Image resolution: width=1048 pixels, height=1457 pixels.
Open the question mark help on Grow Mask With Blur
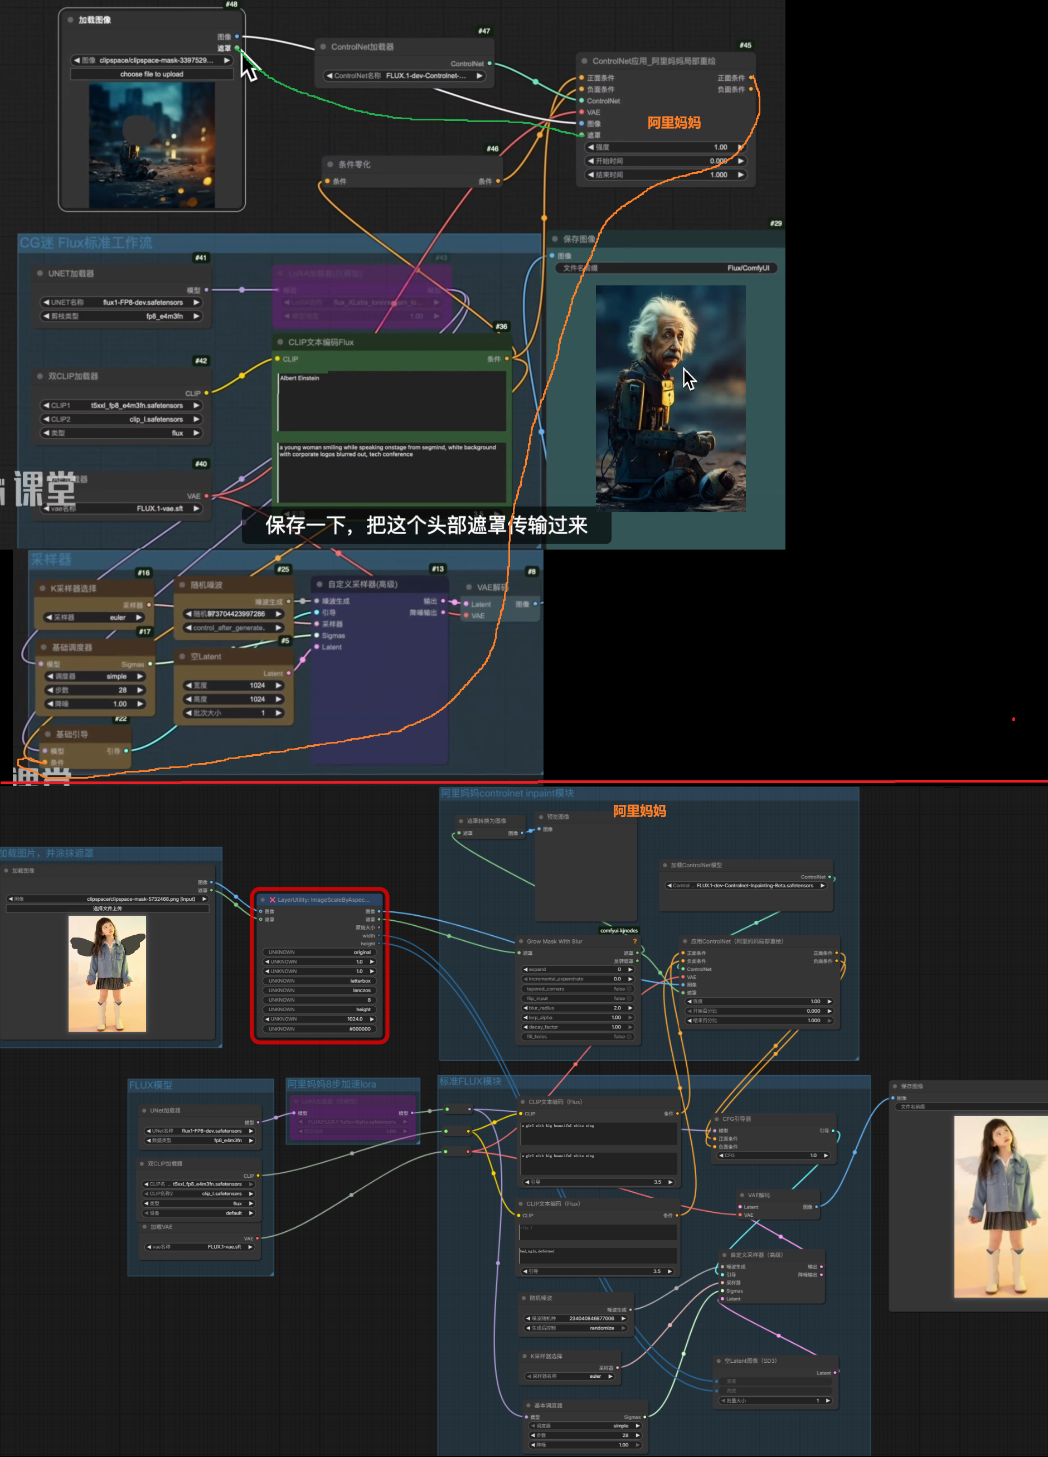pos(635,941)
